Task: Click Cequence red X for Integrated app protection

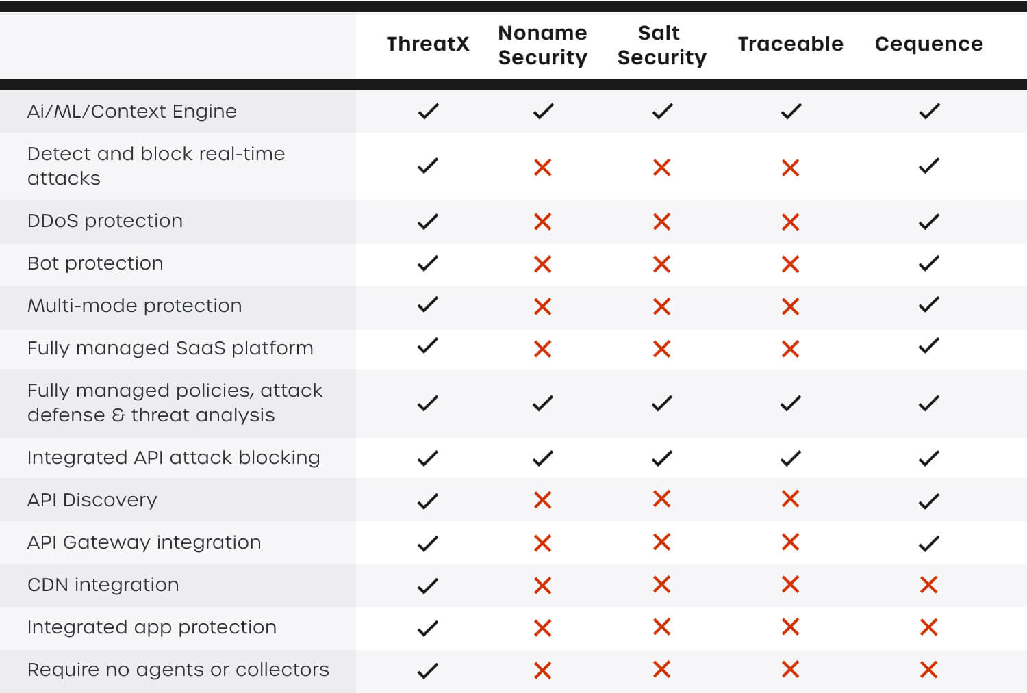Action: click(929, 627)
